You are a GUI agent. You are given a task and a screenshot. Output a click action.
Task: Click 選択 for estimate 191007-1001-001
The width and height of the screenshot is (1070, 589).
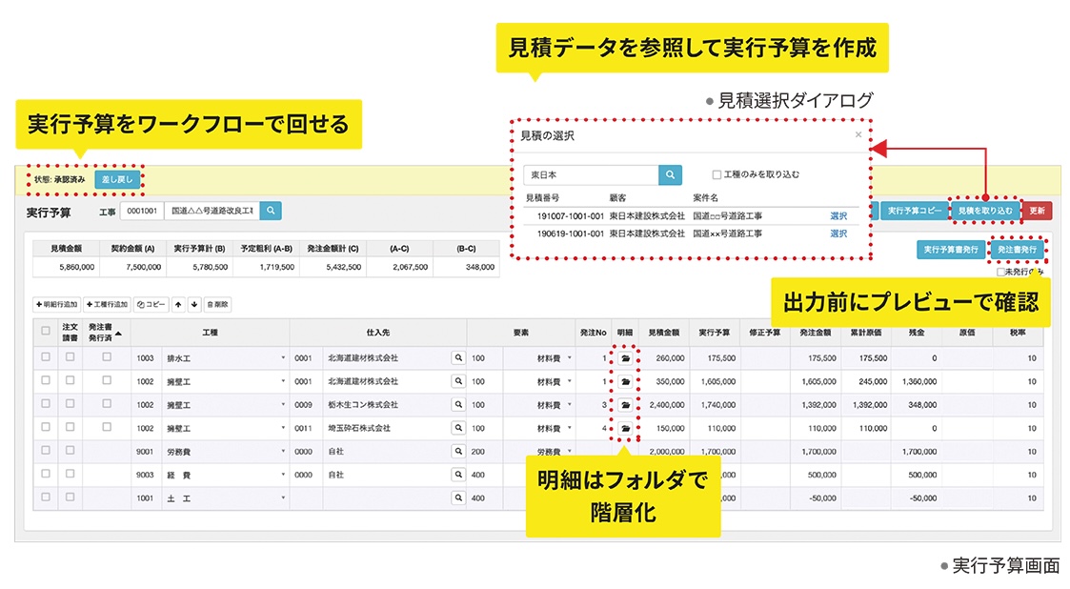click(838, 216)
